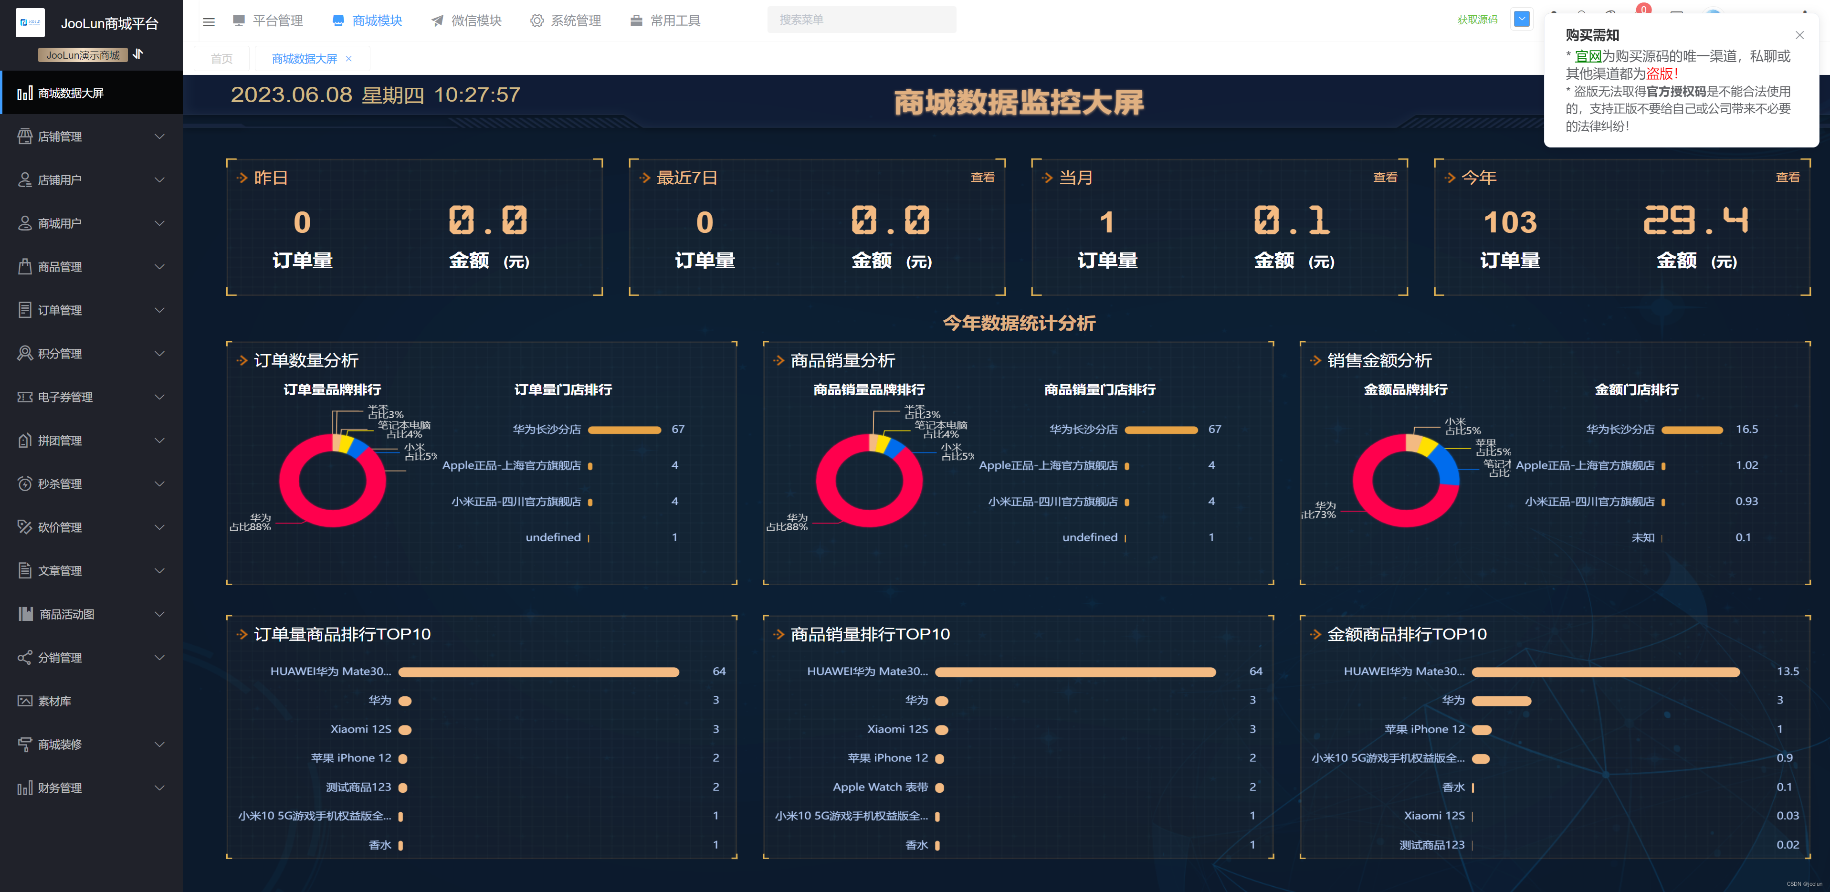This screenshot has width=1830, height=892.
Task: Click Apple Watch 表带 row label
Action: click(x=880, y=787)
